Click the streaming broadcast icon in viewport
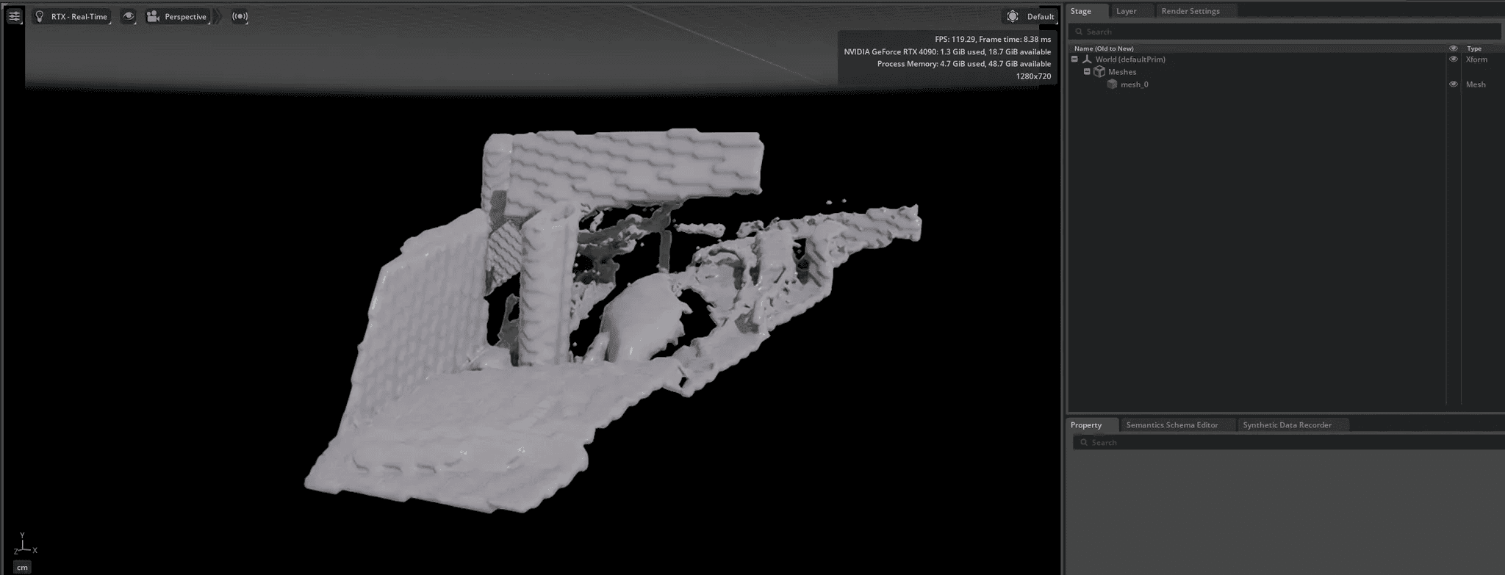Screen dimensions: 1505x575 point(240,16)
